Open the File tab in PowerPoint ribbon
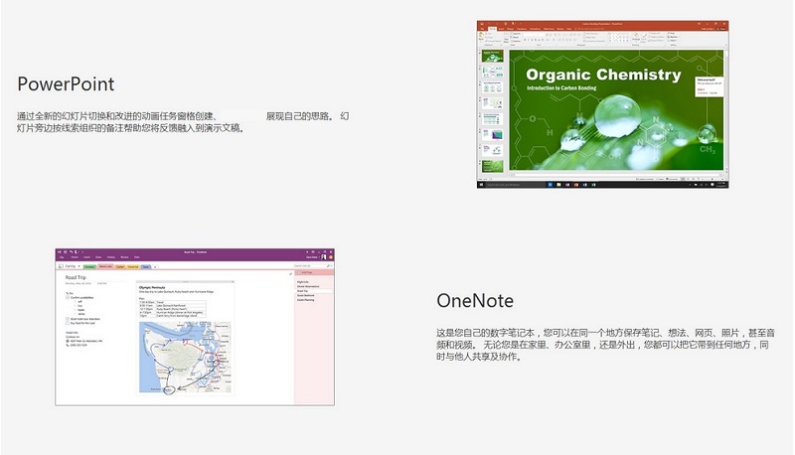The height and width of the screenshot is (455, 795). [482, 27]
